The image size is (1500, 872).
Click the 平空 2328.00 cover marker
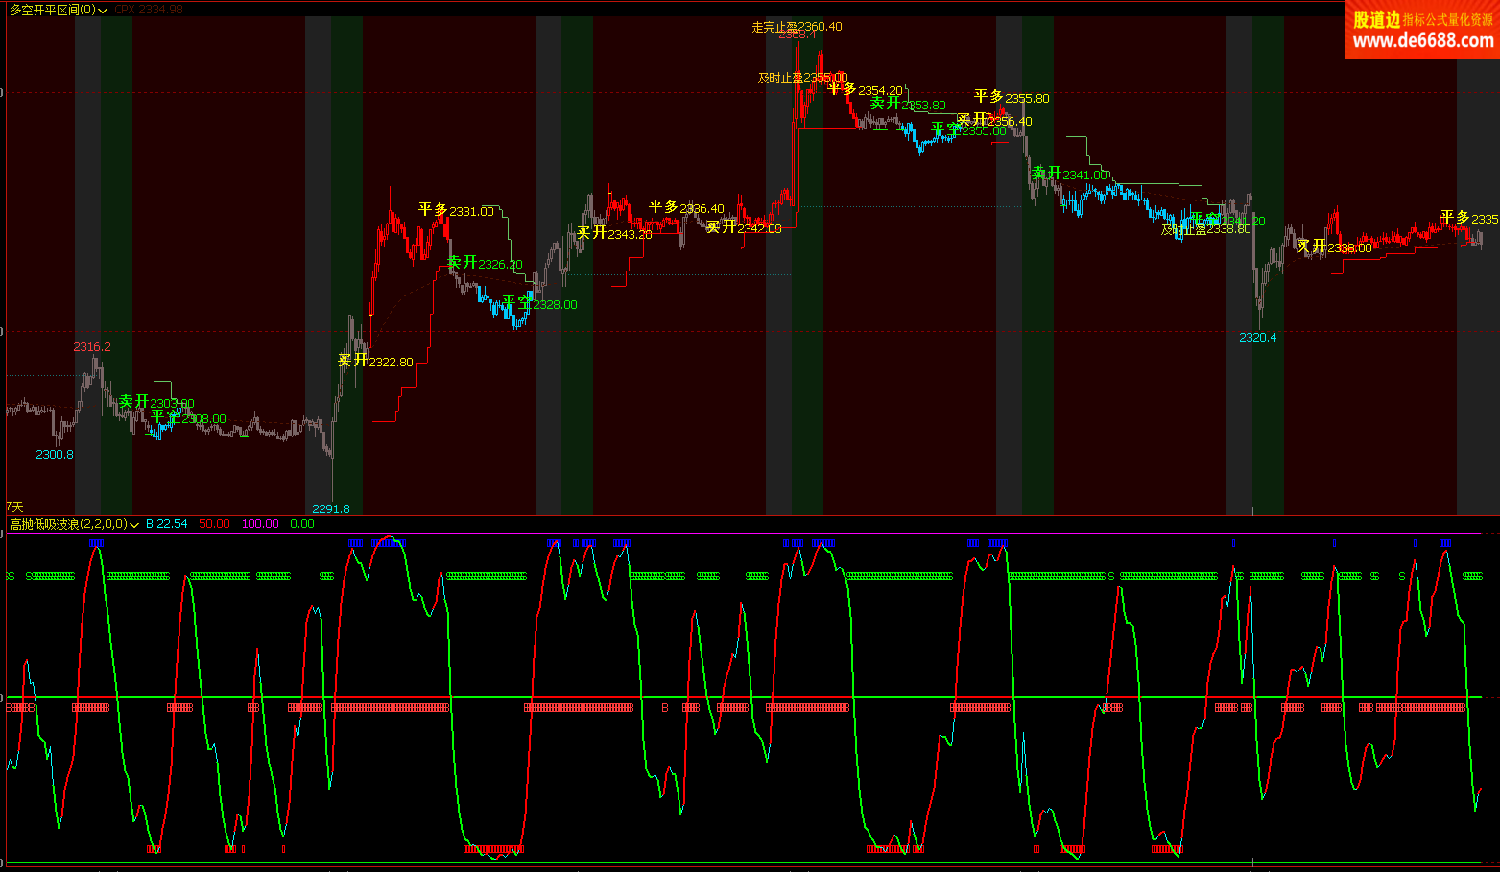[540, 303]
